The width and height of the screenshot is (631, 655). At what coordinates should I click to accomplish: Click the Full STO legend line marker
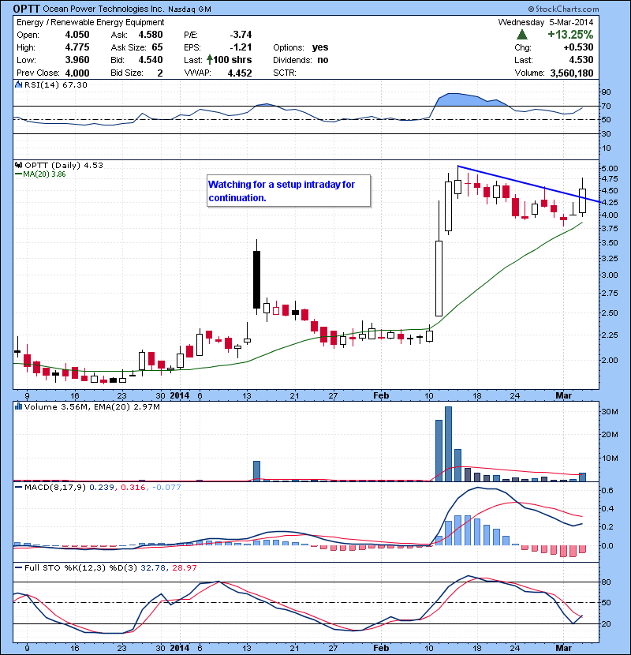coord(18,567)
